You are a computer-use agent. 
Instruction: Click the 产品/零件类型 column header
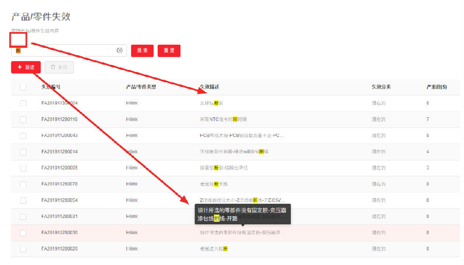click(x=141, y=87)
